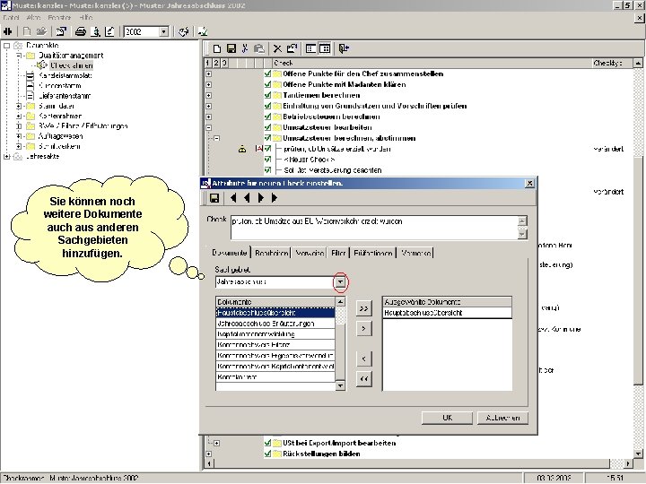Toggle checkmark of 'Tantiemen berechnen'
This screenshot has width=646, height=484.
coord(267,95)
